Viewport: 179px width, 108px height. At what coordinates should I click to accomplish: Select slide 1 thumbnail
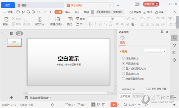[14, 42]
